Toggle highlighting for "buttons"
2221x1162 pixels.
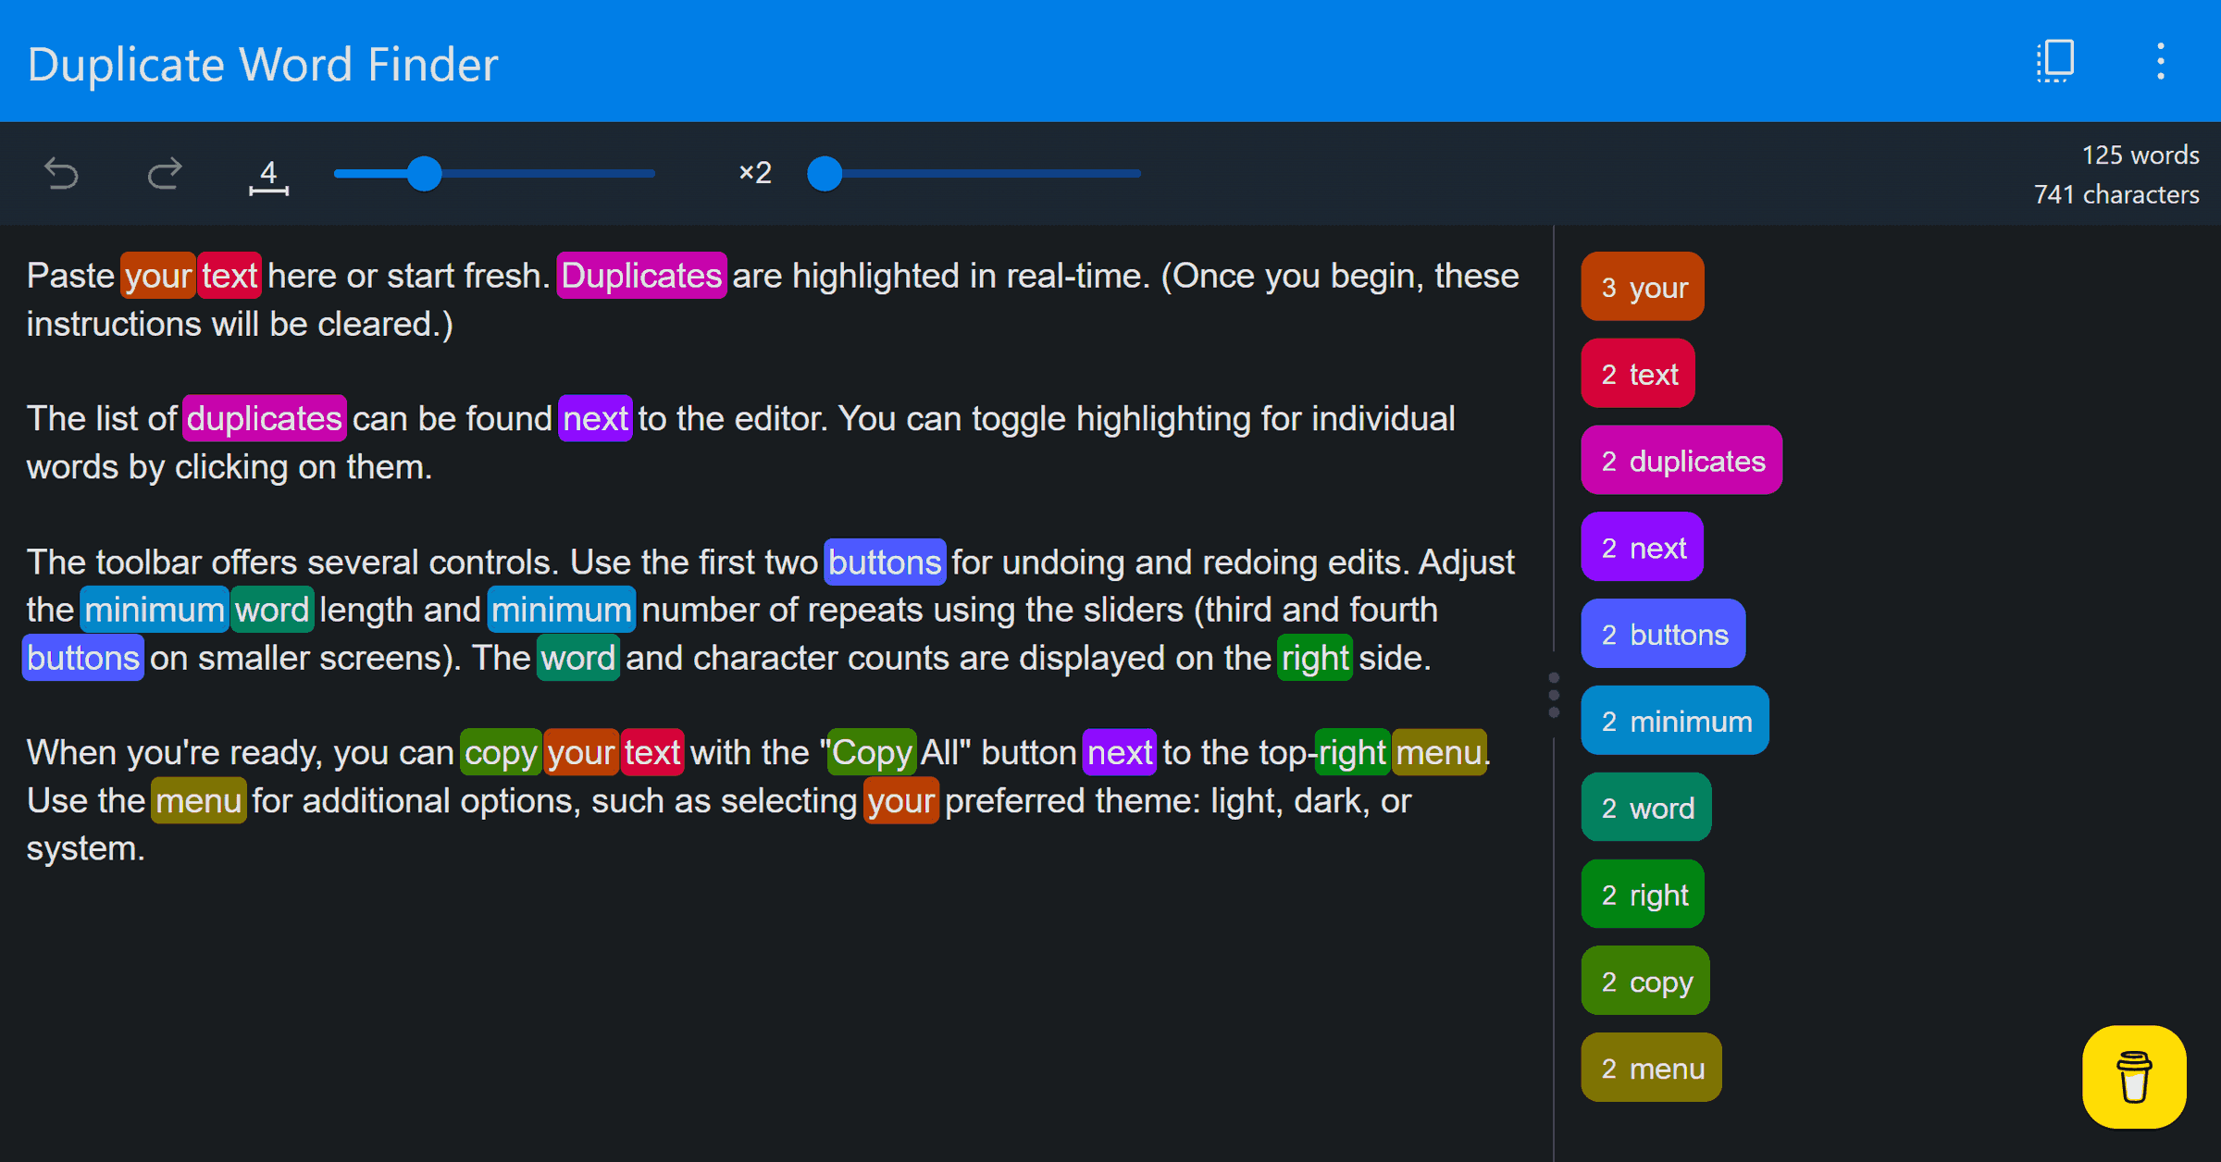[x=1663, y=633]
